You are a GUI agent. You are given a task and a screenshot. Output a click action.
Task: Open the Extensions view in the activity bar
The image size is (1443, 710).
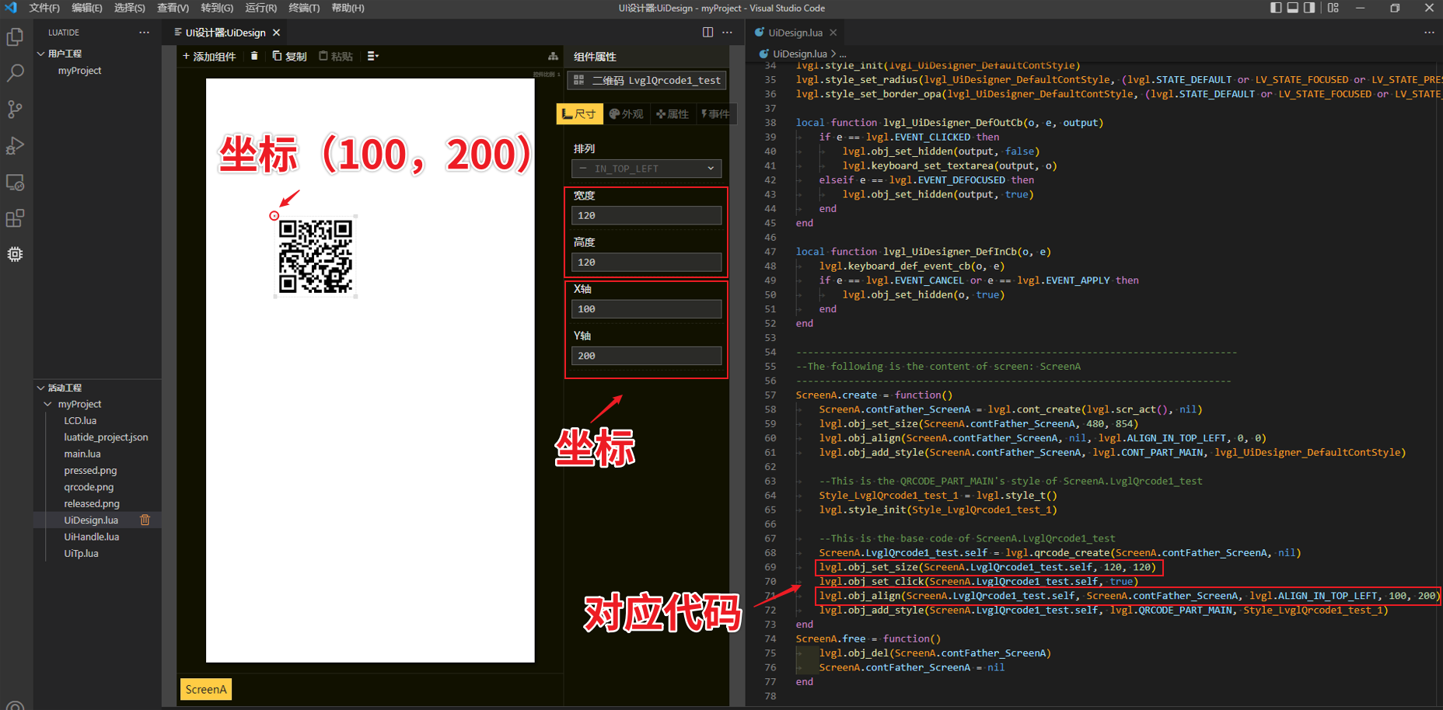15,218
